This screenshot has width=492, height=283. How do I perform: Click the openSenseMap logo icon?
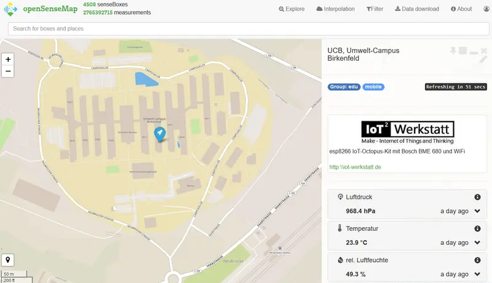point(12,9)
